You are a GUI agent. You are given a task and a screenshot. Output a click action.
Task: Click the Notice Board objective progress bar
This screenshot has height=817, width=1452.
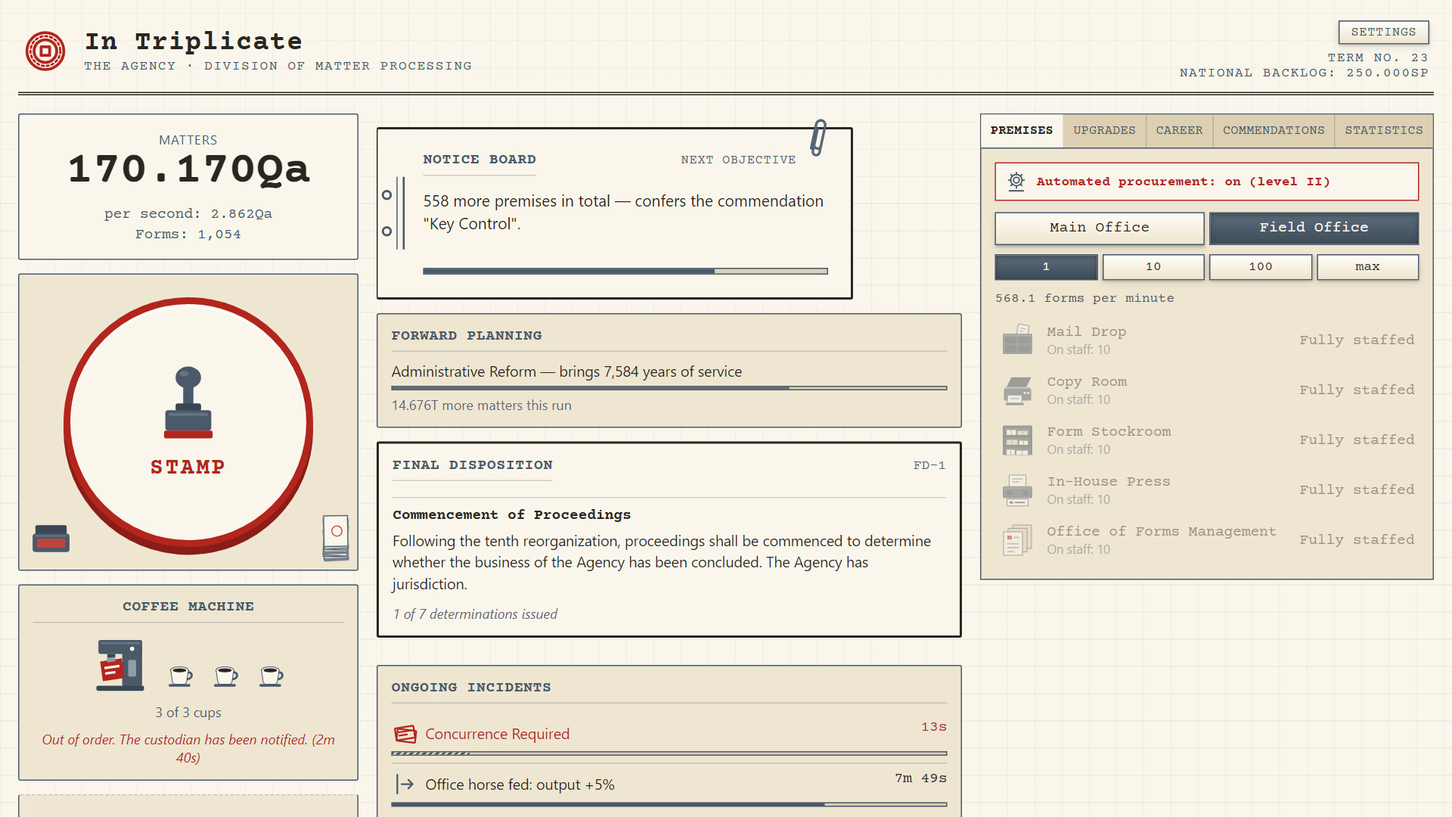point(625,271)
